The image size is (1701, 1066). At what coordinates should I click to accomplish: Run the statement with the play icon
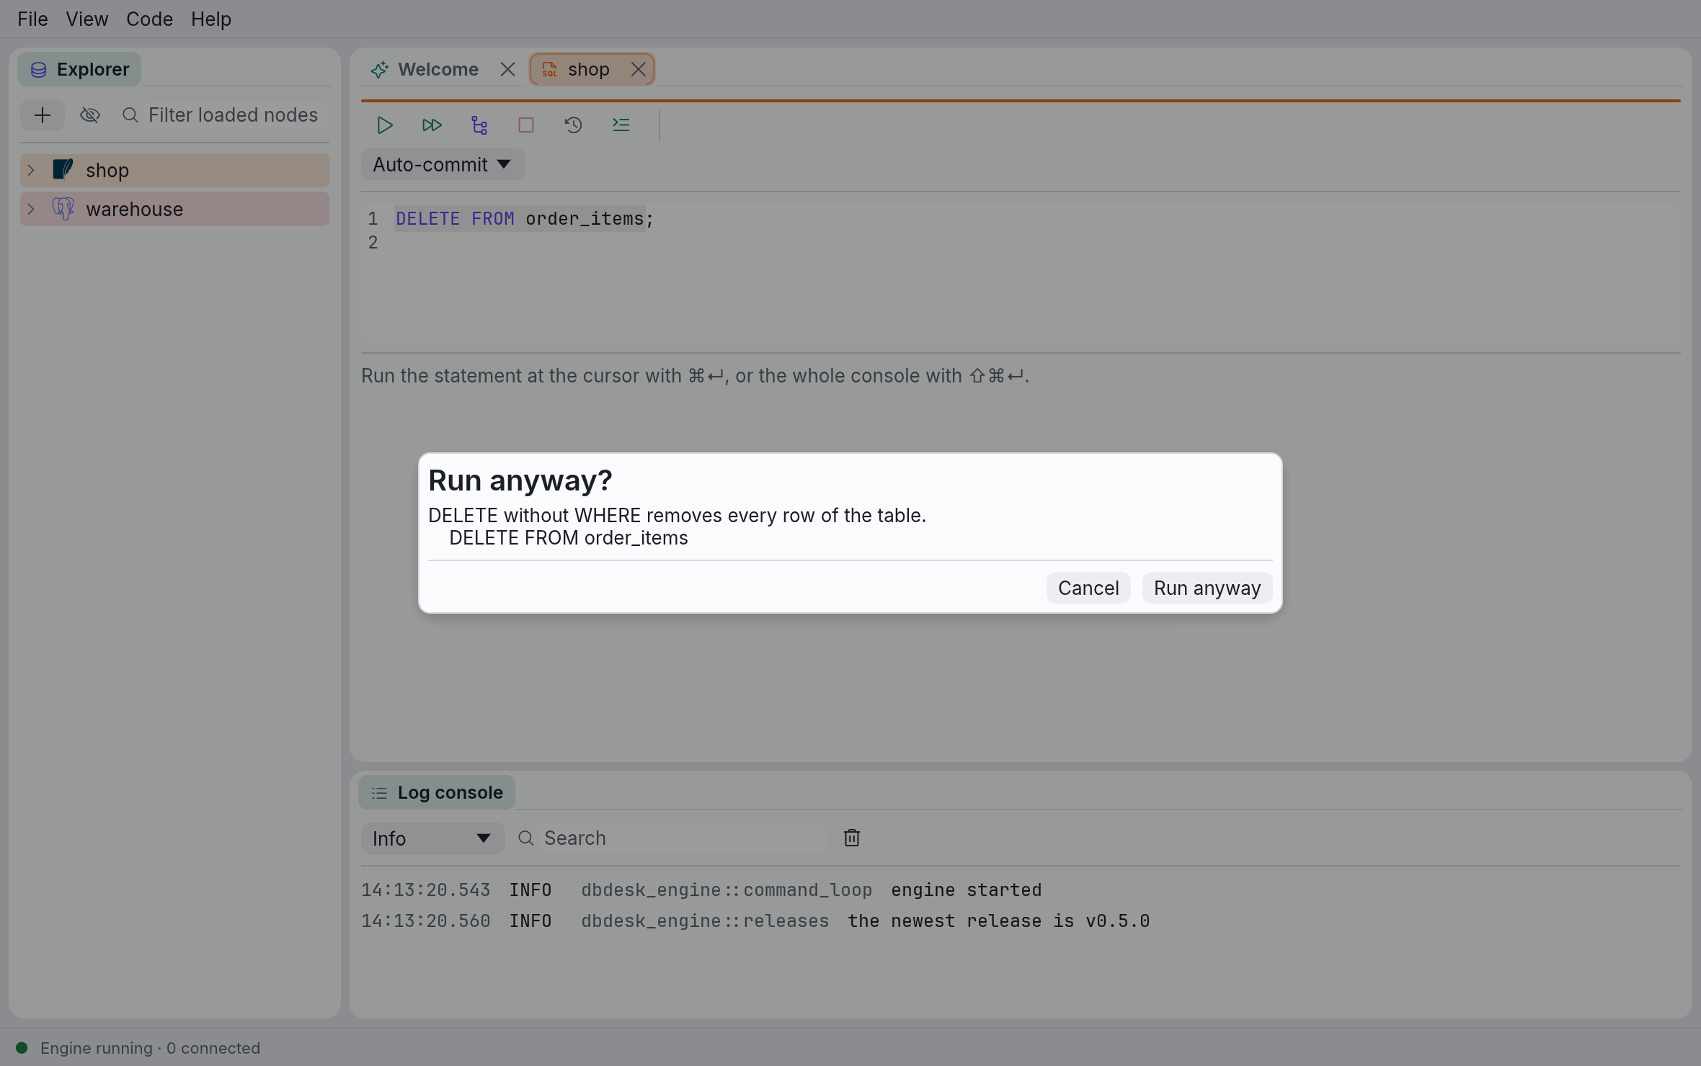click(x=385, y=125)
